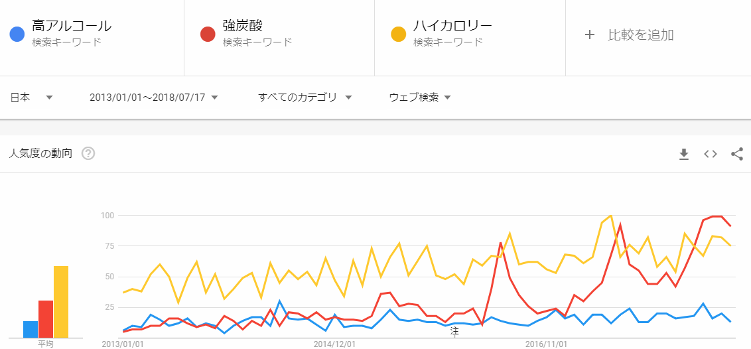Click the red average bar
This screenshot has height=349, width=751.
pyautogui.click(x=46, y=319)
